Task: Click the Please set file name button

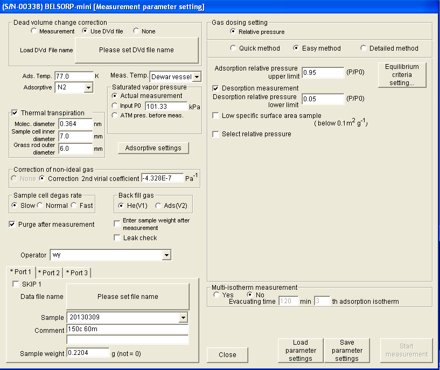Action: (128, 297)
